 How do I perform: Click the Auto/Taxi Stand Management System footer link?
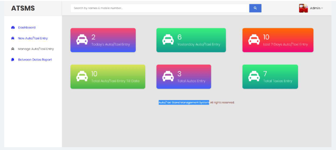point(184,103)
